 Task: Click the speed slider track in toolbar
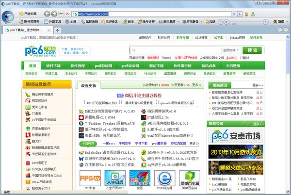[x=246, y=22]
